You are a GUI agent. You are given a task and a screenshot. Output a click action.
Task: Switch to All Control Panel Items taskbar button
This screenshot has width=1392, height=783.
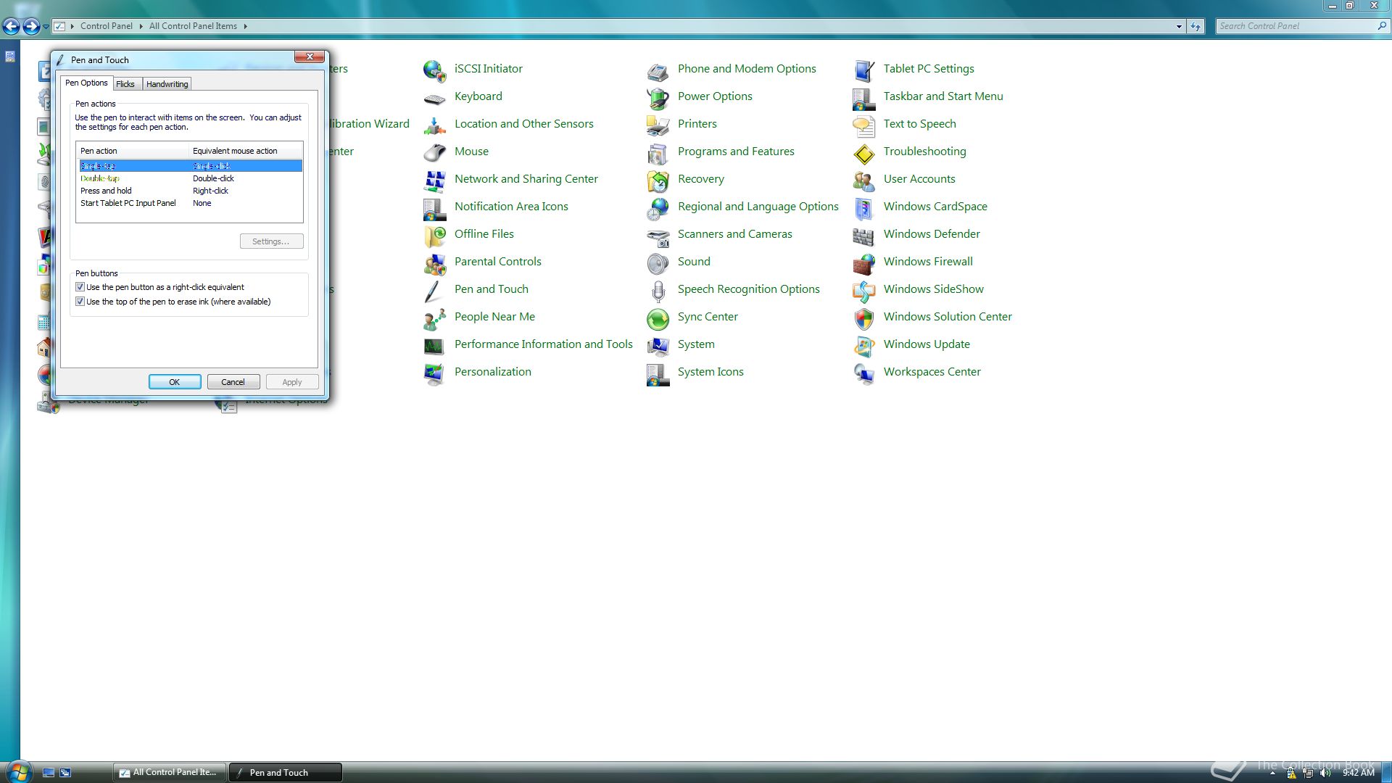tap(170, 772)
